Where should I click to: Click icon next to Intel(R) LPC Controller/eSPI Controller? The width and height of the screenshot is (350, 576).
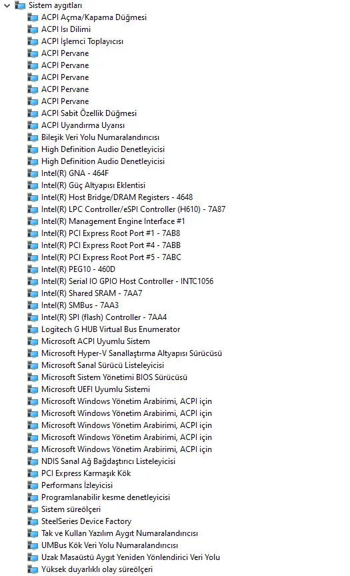point(33,209)
